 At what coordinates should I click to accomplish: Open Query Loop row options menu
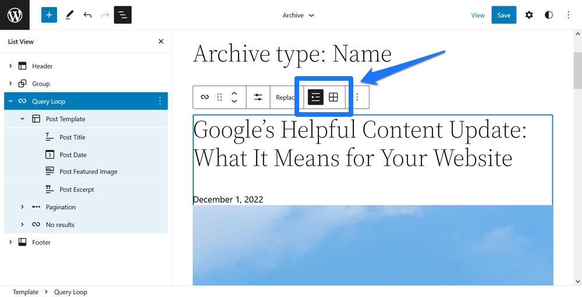[160, 101]
